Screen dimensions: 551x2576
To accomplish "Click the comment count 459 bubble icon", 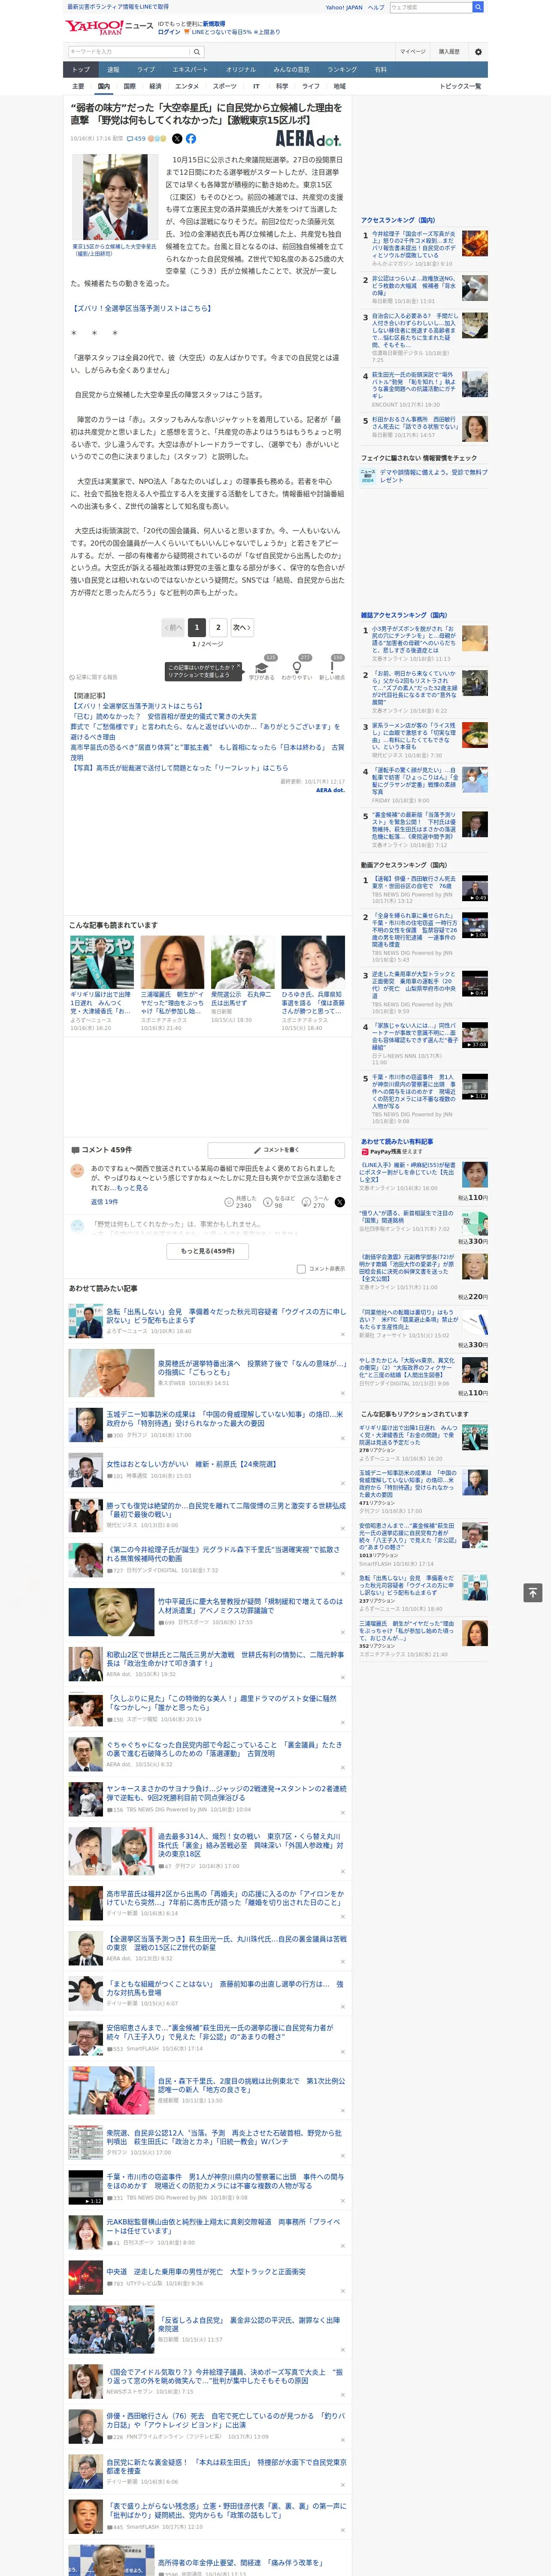I will 136,139.
